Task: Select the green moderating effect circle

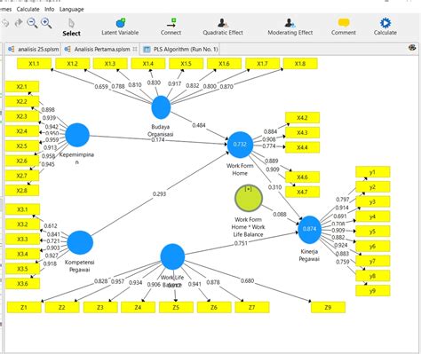Action: pyautogui.click(x=249, y=198)
